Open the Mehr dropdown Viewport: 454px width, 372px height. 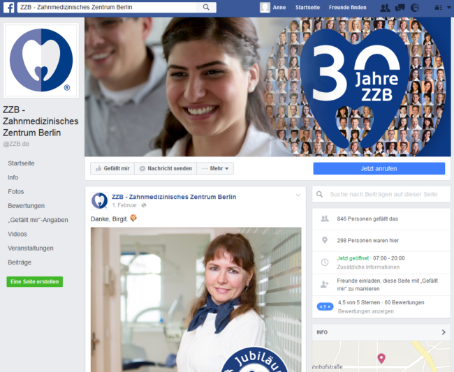(215, 168)
